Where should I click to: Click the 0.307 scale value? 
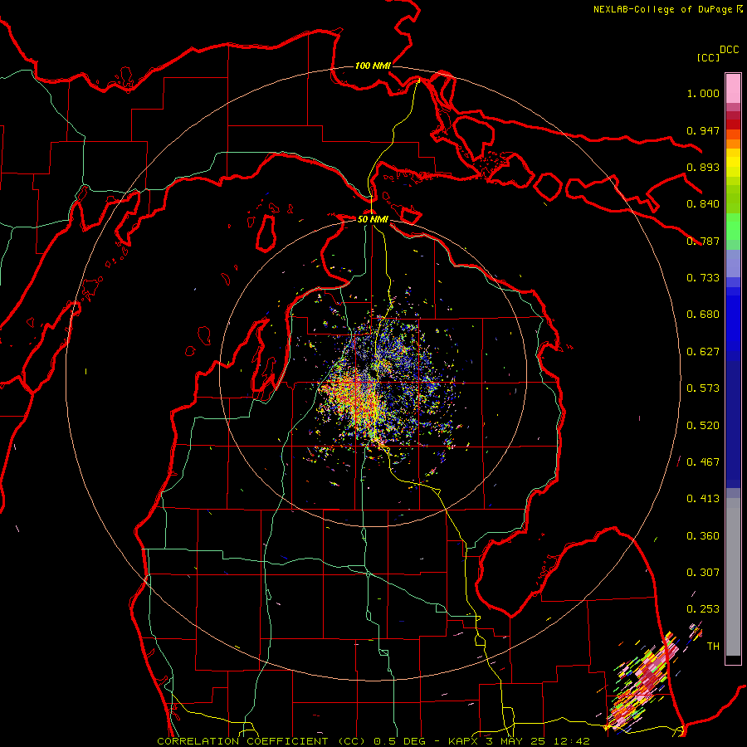coord(703,573)
